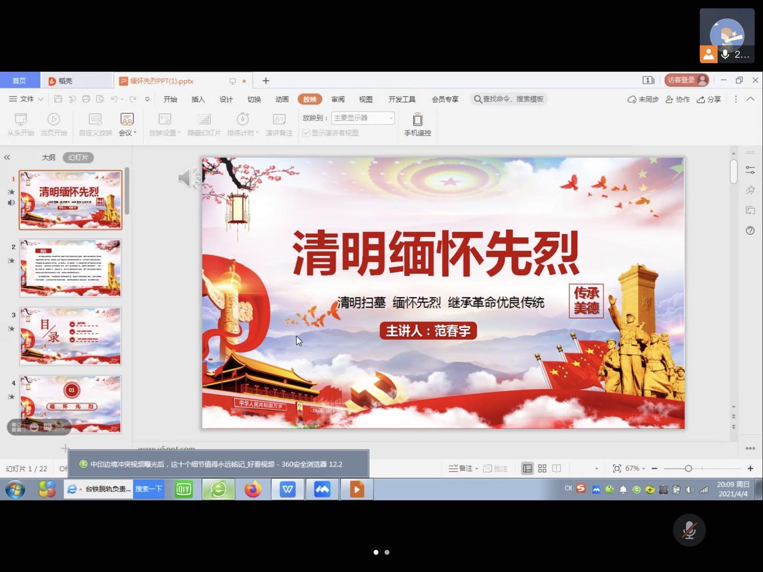This screenshot has width=763, height=572.
Task: Switch to the 设计 ribbon tab
Action: (226, 99)
